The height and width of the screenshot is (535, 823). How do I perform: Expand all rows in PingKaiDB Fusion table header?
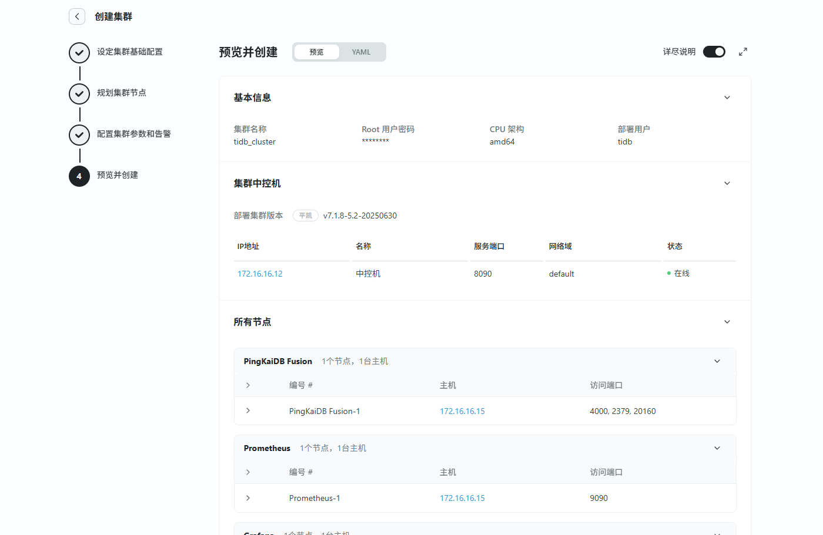pos(248,385)
